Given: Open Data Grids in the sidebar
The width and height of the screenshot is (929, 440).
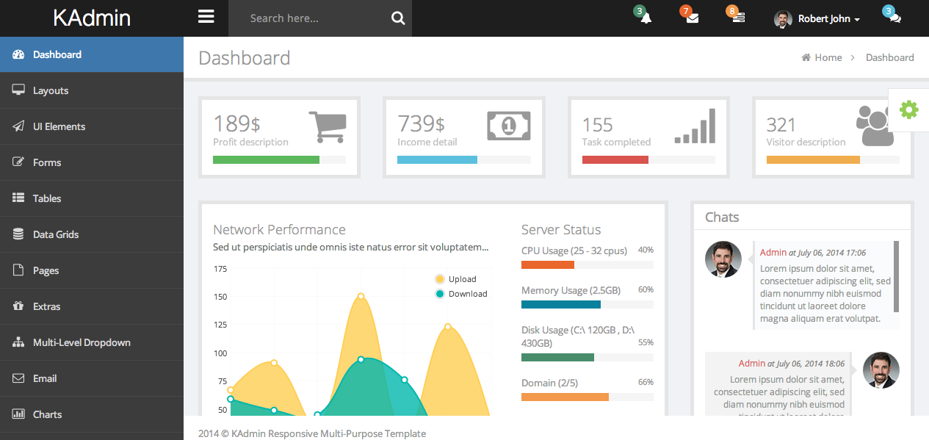Looking at the screenshot, I should coord(92,234).
